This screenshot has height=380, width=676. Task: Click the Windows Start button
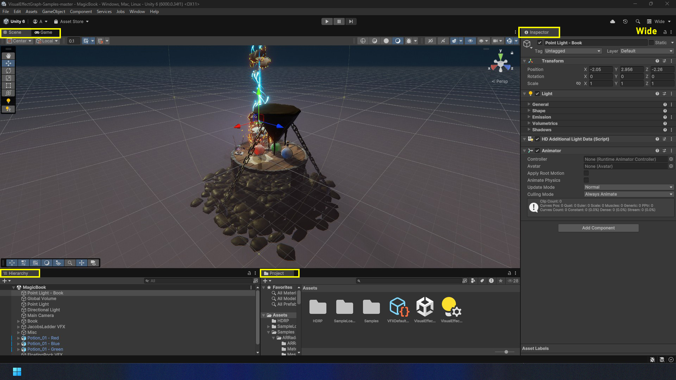[17, 372]
